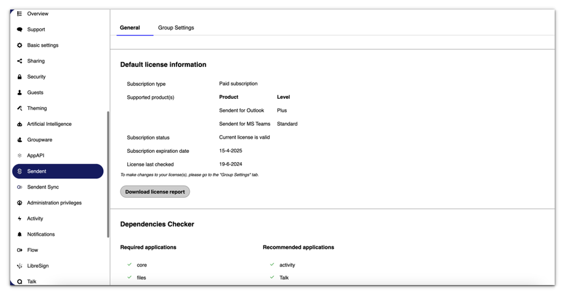The image size is (565, 296).
Task: Open the Groupware settings section
Action: pos(39,140)
